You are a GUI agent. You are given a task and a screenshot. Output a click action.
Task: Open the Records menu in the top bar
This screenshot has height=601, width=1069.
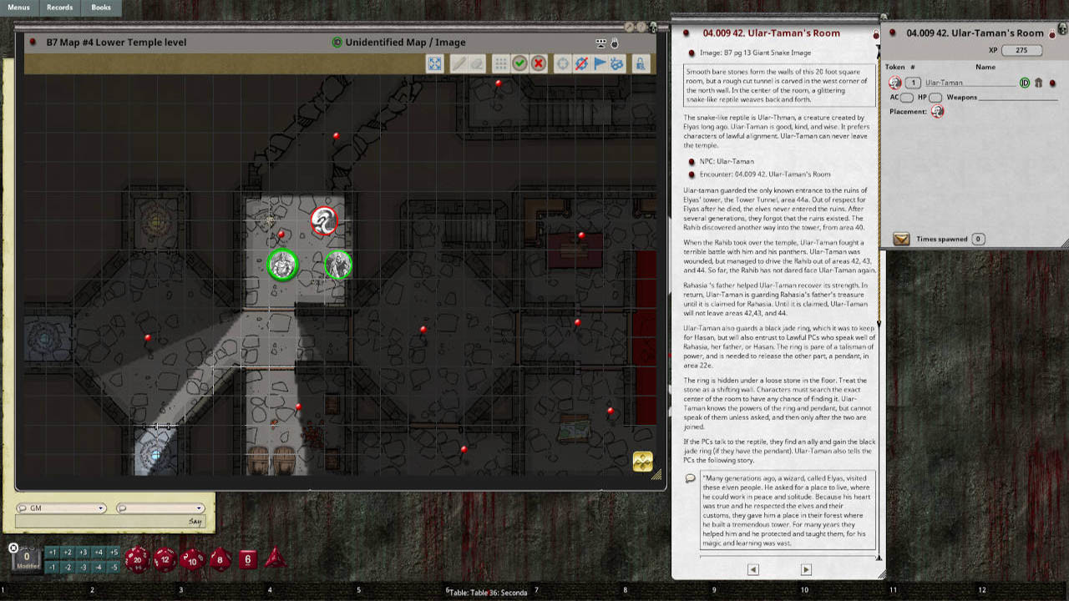coord(59,8)
